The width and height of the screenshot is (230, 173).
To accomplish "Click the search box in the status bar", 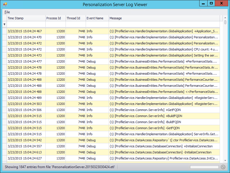I will coord(204,167).
